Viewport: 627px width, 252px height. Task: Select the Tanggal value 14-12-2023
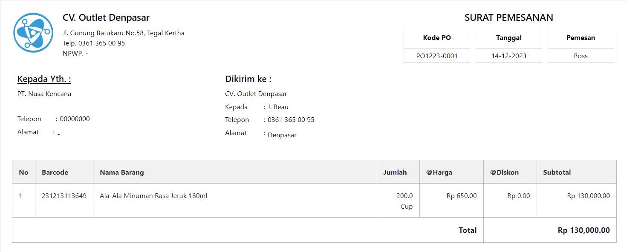(x=509, y=56)
